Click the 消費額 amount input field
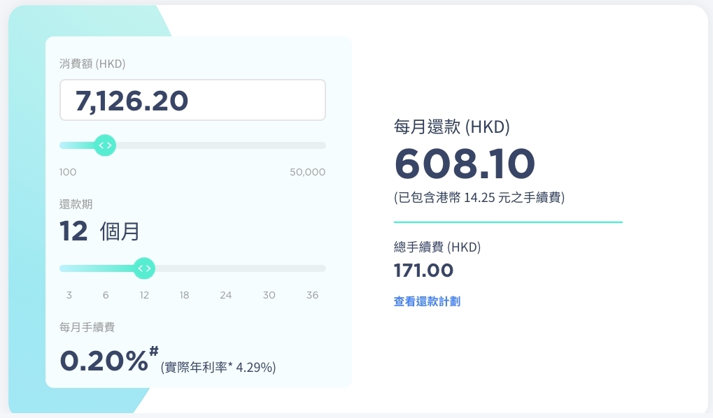This screenshot has height=418, width=713. pos(192,100)
